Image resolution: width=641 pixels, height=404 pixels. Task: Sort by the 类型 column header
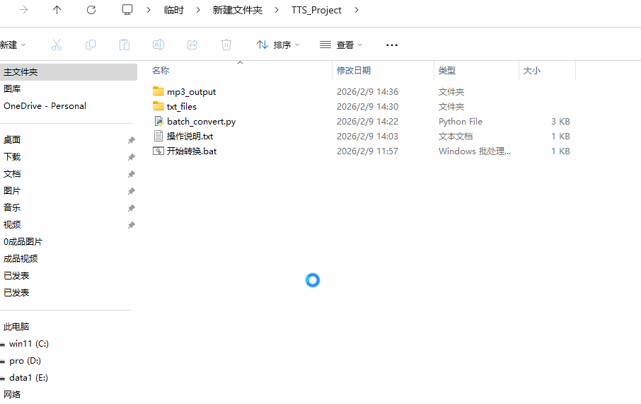pyautogui.click(x=447, y=70)
